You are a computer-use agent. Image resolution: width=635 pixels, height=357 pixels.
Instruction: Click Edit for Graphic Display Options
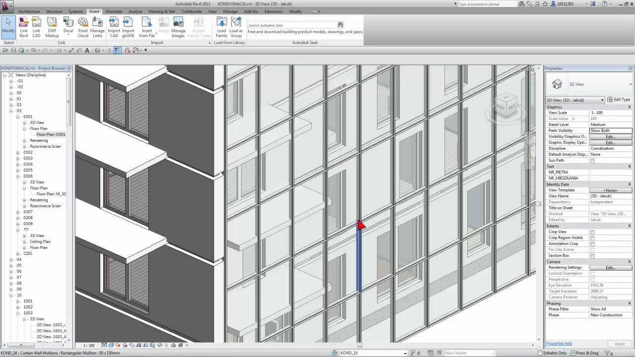point(610,143)
